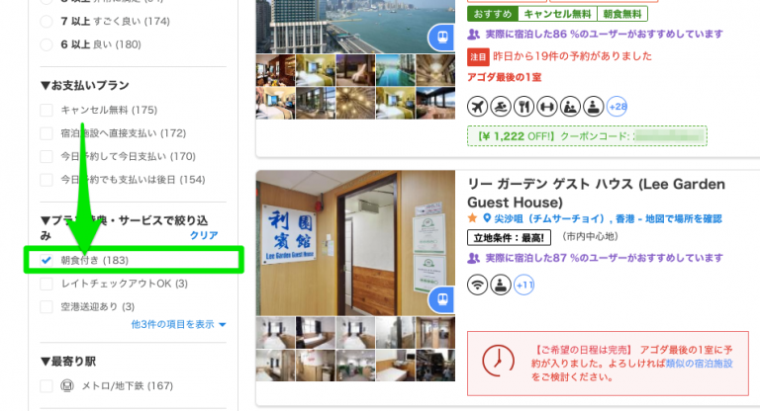Click the Wi-Fi icon for Lee Garden
Viewport: 760px width, 411px height.
pyautogui.click(x=477, y=285)
